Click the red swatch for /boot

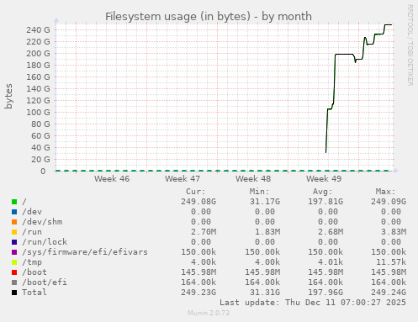[x=14, y=272]
